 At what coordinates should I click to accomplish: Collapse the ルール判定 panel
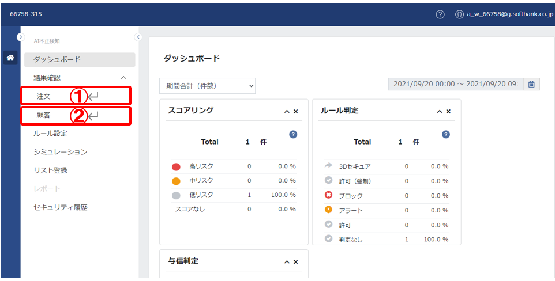[439, 111]
